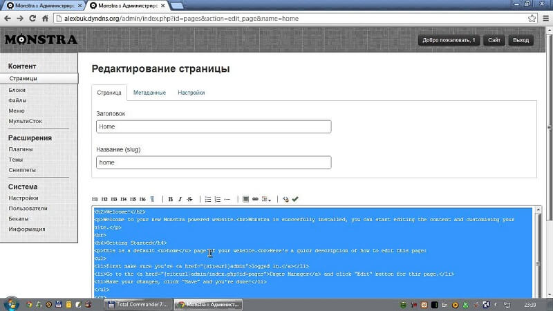Open table insert dropdown in editor toolbar
Viewport: 553px width, 311px height.
pos(266,199)
